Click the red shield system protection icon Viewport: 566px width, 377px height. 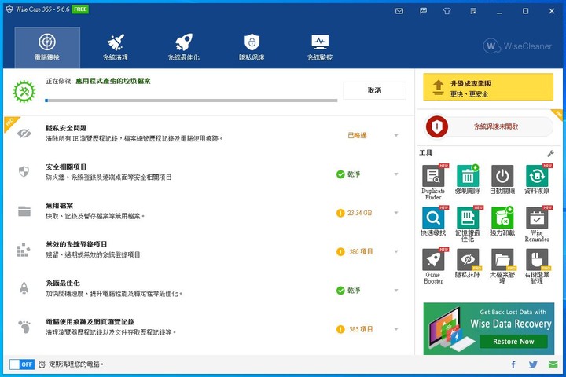(437, 126)
